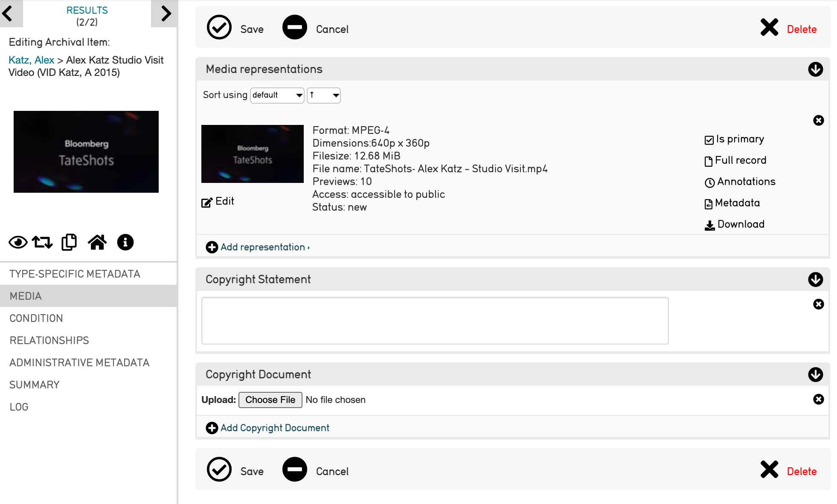Toggle the Is primary checkbox
Screen dimensions: 837x504
tap(709, 140)
